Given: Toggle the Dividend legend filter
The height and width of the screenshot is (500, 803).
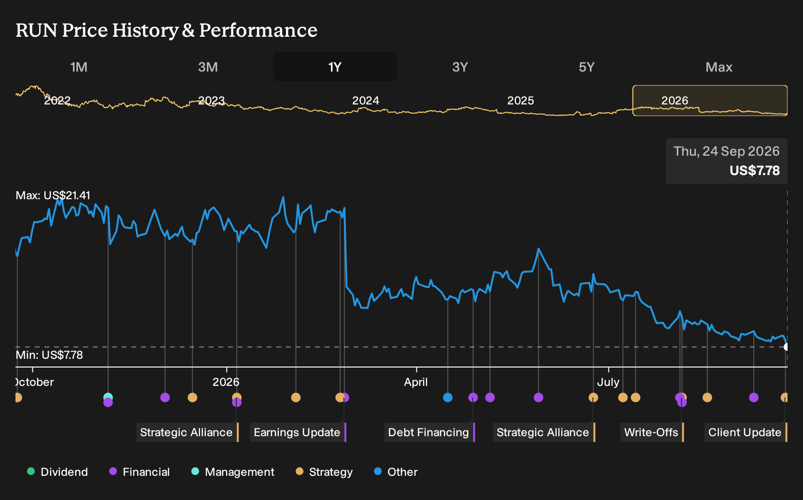Looking at the screenshot, I should [x=57, y=472].
